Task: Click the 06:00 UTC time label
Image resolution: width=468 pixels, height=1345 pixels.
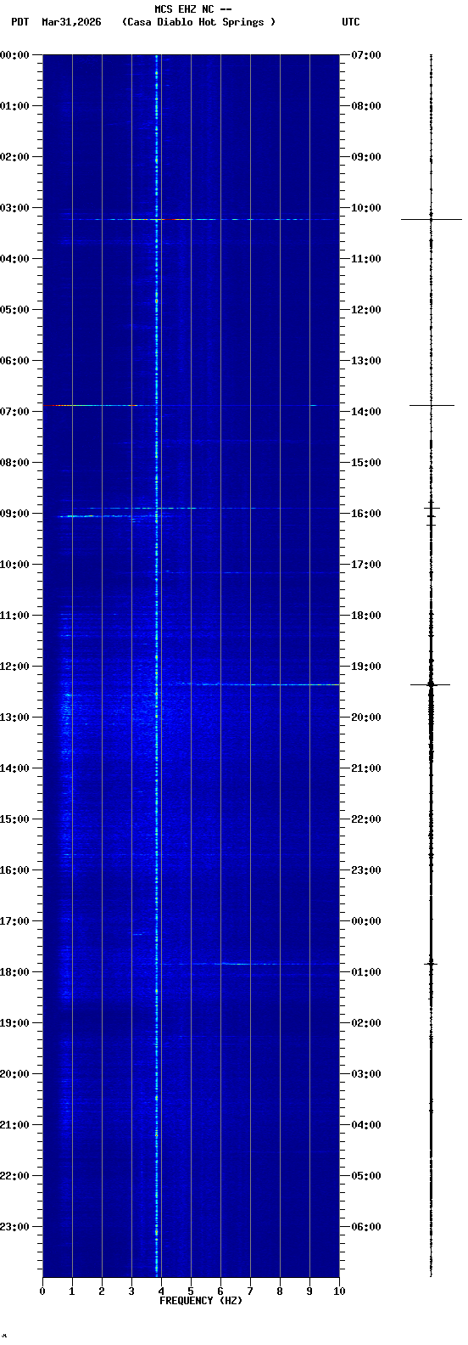Action: tap(366, 1227)
